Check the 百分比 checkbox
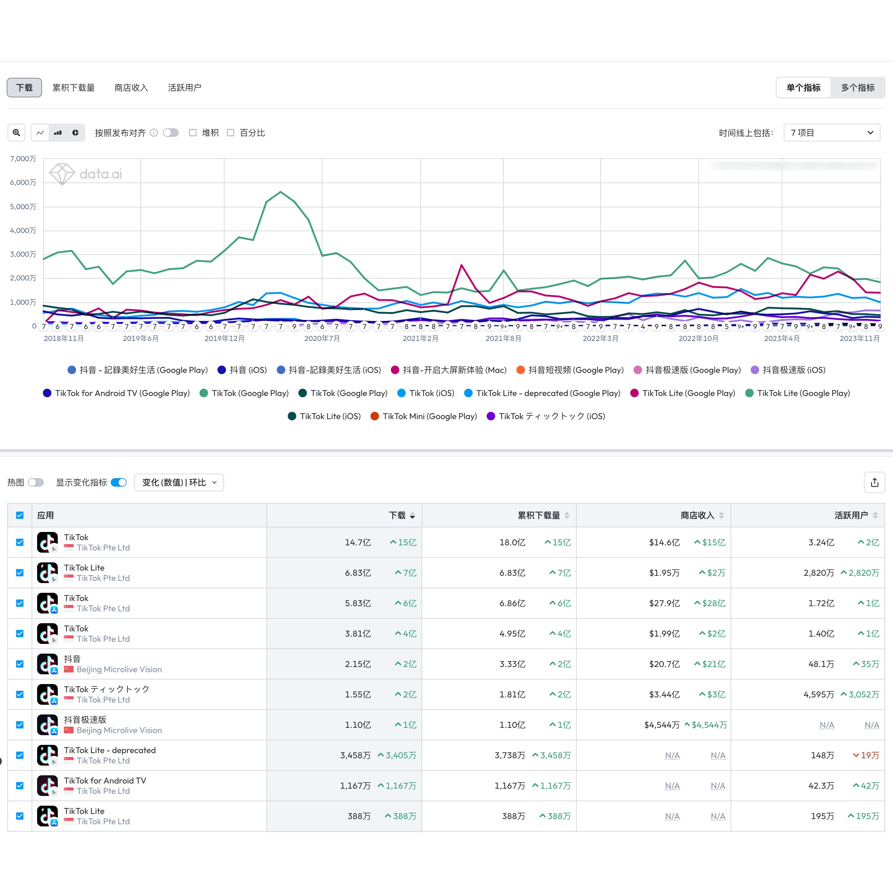This screenshot has height=893, width=893. pos(230,133)
